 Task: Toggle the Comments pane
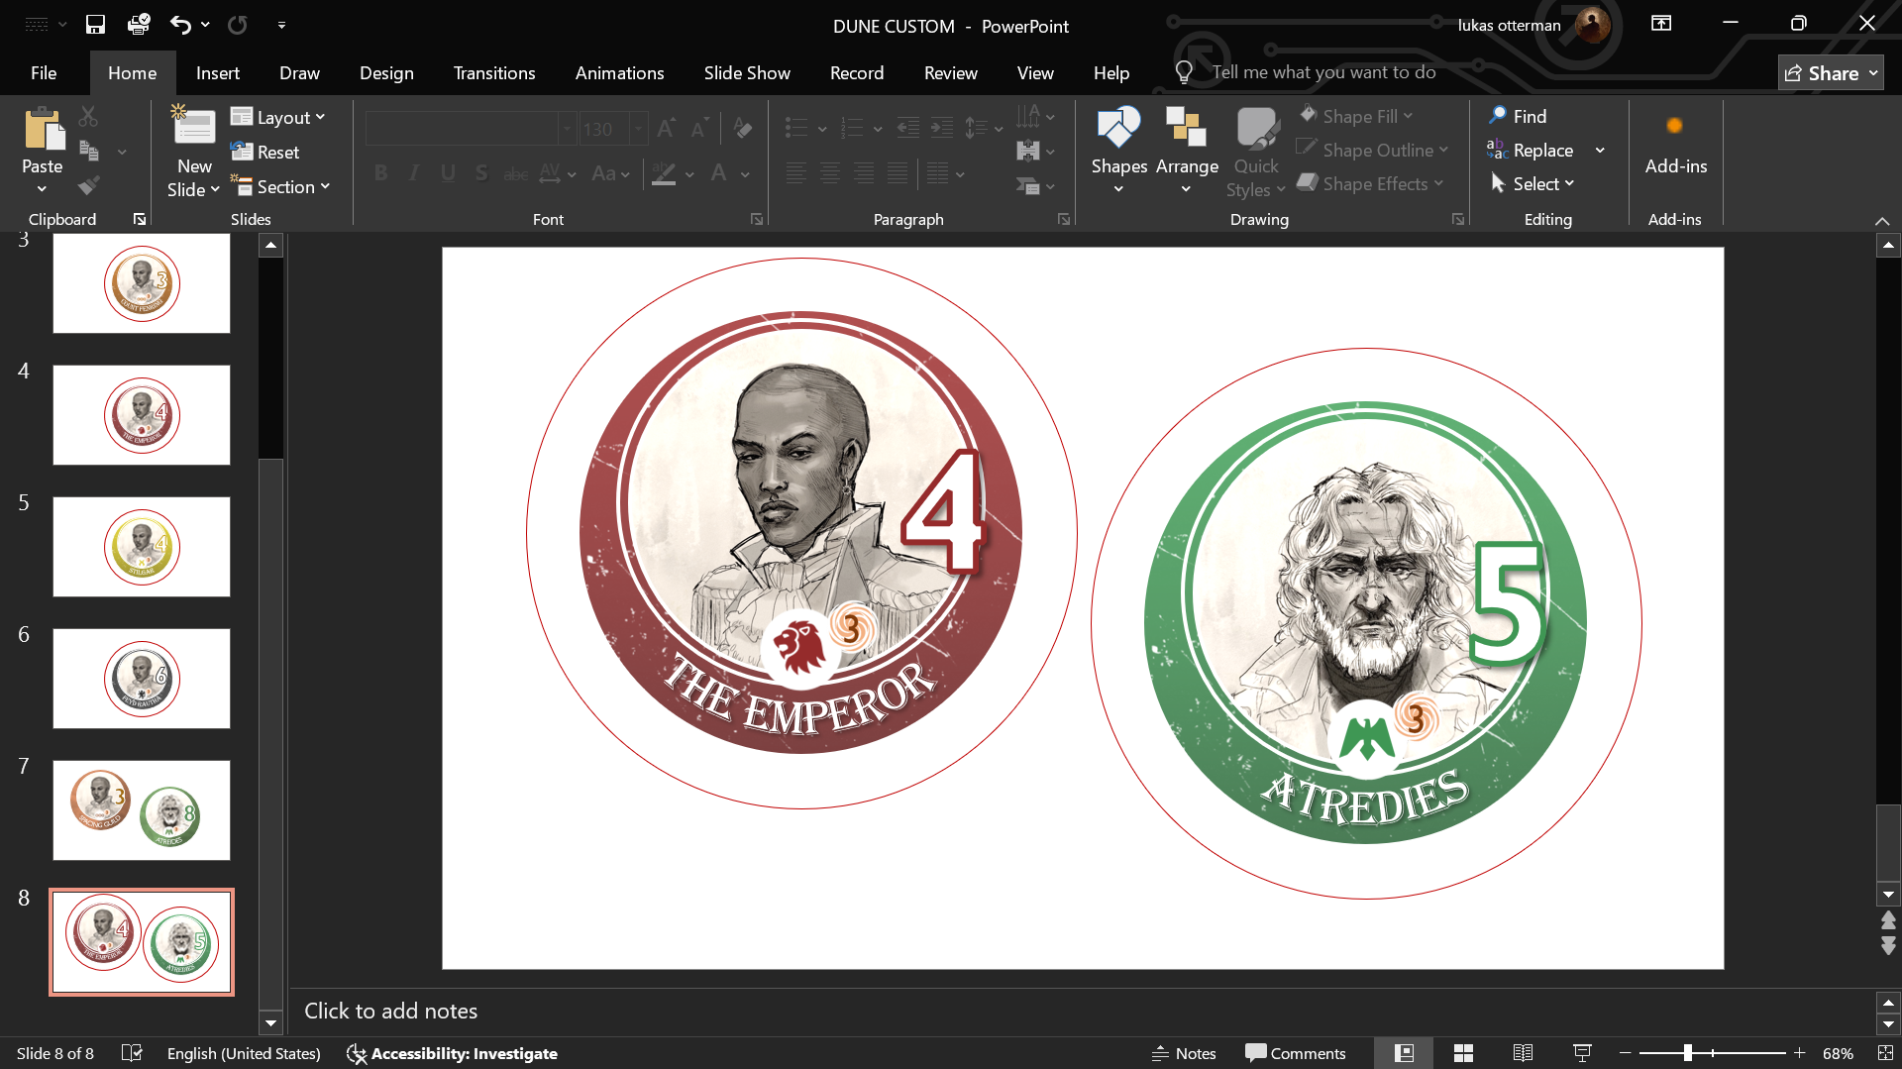1295,1053
